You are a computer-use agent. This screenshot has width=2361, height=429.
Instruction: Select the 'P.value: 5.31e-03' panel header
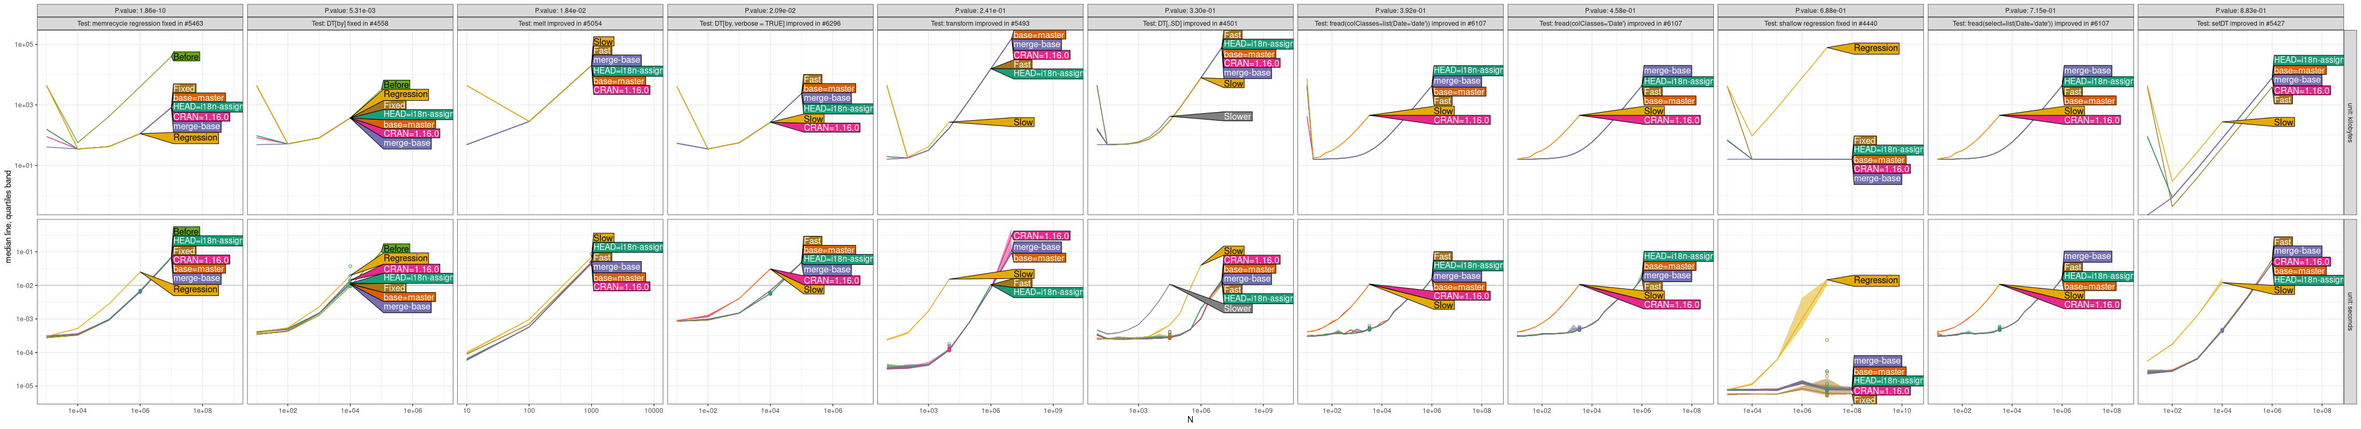350,11
